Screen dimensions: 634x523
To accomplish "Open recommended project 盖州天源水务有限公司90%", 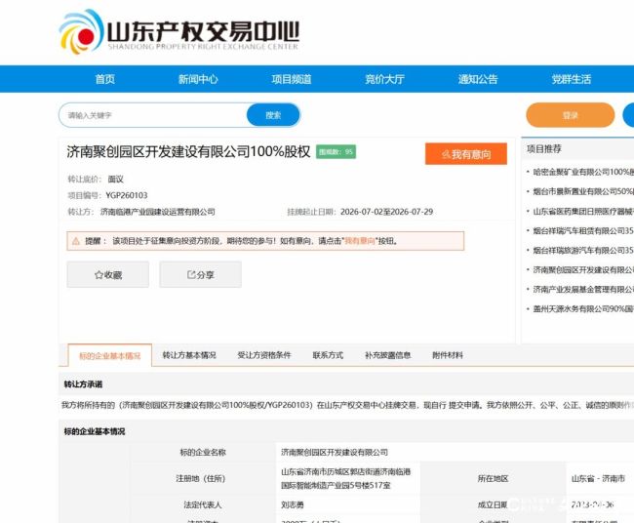I will click(583, 309).
